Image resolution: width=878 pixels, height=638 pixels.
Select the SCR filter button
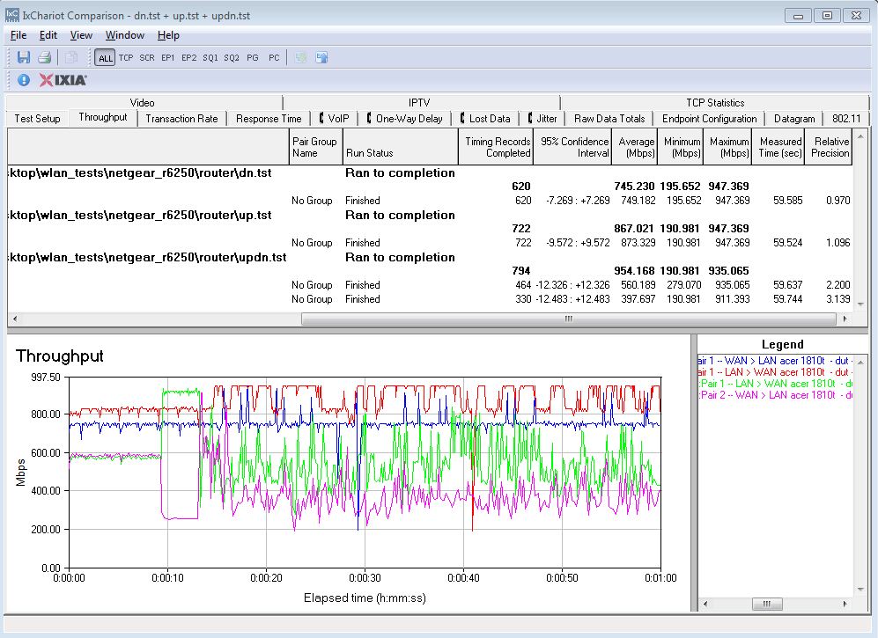point(147,58)
